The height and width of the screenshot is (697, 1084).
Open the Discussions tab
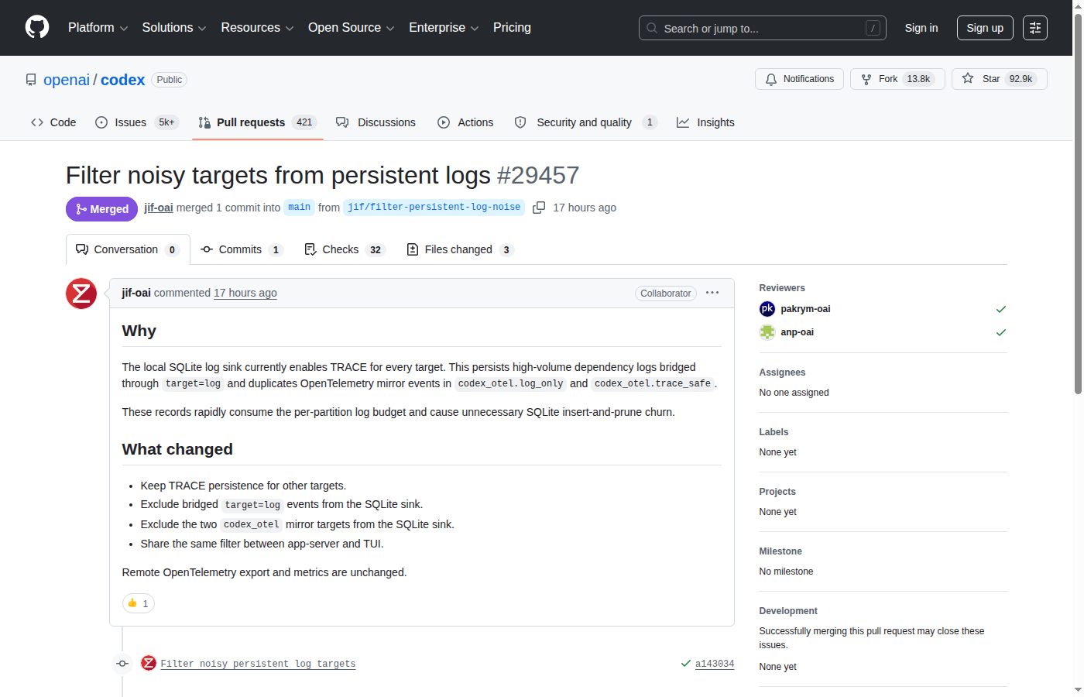[x=376, y=122]
